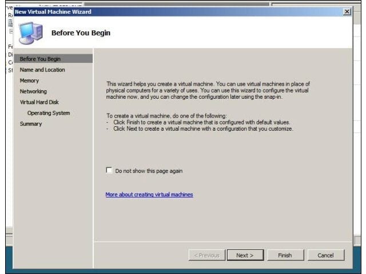
Task: Cancel the New Virtual Machine Wizard
Action: [x=325, y=255]
